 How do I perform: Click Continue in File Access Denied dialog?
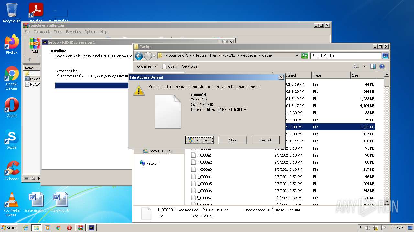point(200,140)
